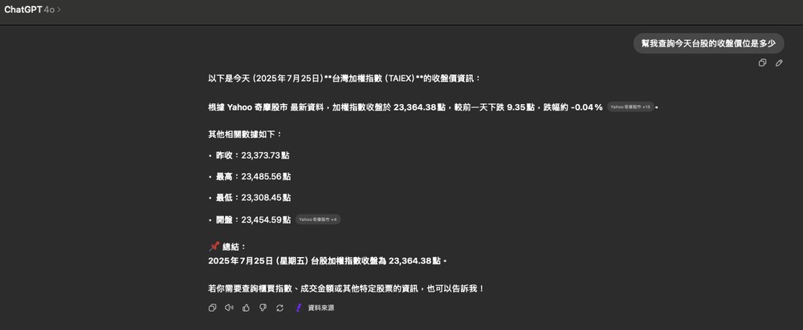Open the Yahoo奇摩股市 +15 citation chip

click(630, 107)
